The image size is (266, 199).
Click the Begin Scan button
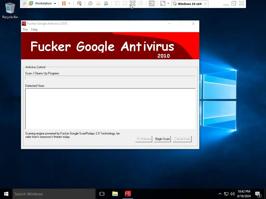(x=162, y=139)
